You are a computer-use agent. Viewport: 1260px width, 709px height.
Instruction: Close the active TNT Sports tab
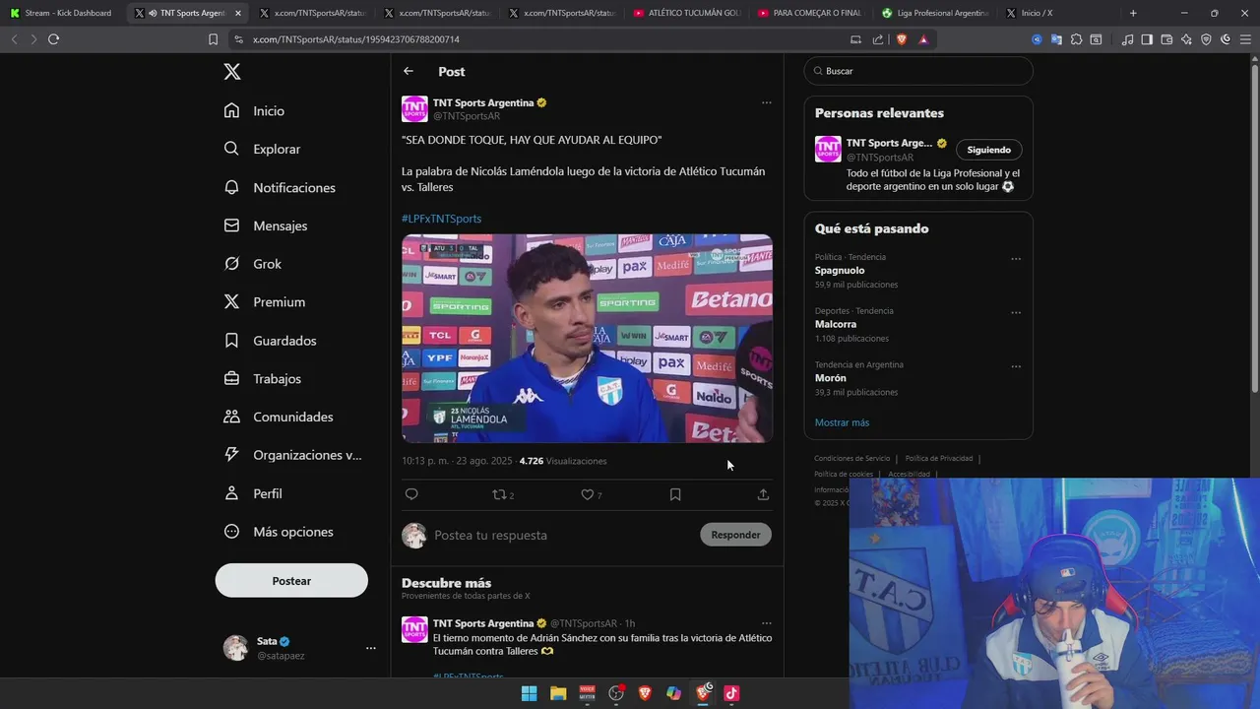coord(238,13)
